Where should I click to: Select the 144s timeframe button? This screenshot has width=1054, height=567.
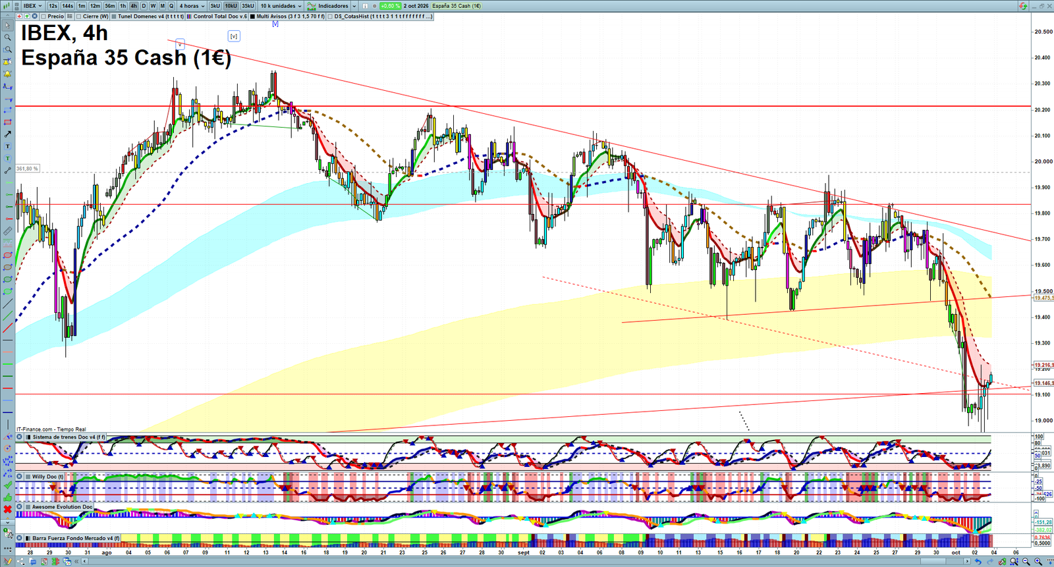(x=67, y=6)
